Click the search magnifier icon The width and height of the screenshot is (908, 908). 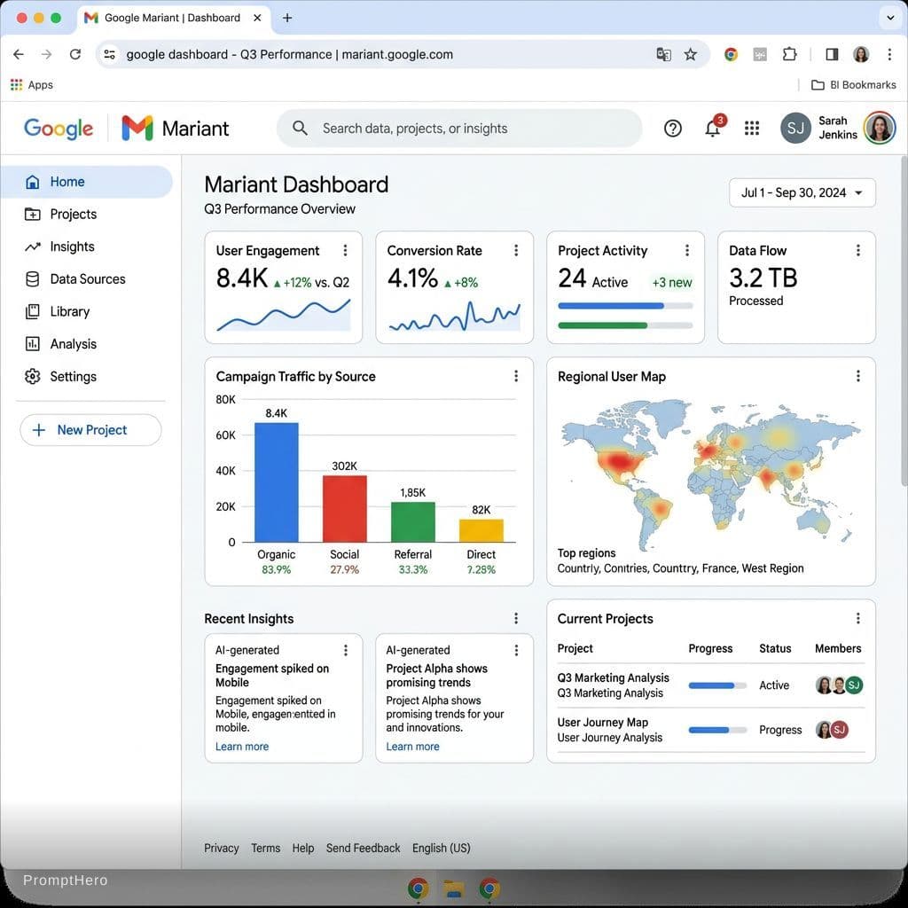click(x=300, y=128)
